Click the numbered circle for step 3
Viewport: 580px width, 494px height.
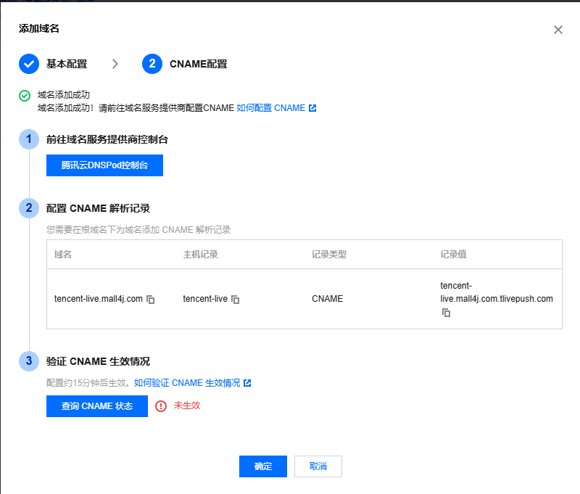point(29,361)
